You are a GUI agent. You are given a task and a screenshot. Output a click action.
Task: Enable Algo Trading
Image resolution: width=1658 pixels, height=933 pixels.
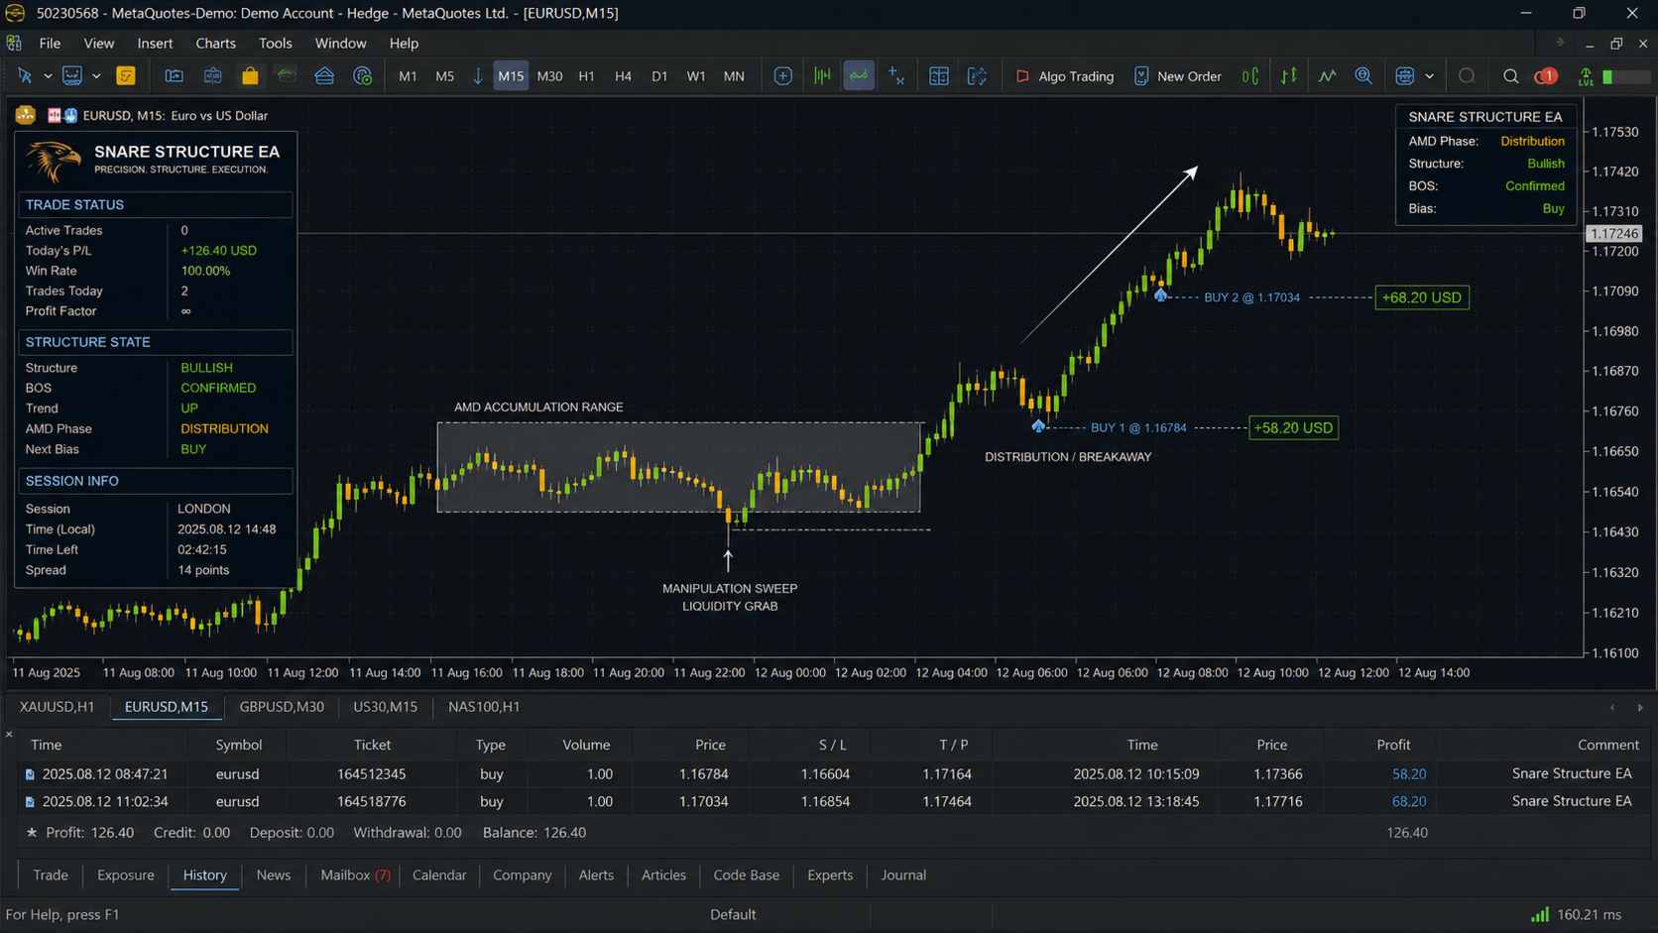(x=1064, y=76)
